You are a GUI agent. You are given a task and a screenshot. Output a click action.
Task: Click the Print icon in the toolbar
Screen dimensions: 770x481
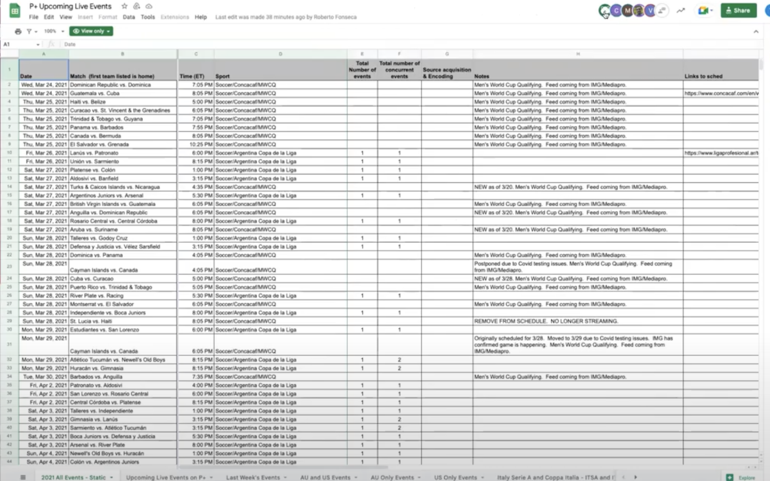(x=18, y=31)
